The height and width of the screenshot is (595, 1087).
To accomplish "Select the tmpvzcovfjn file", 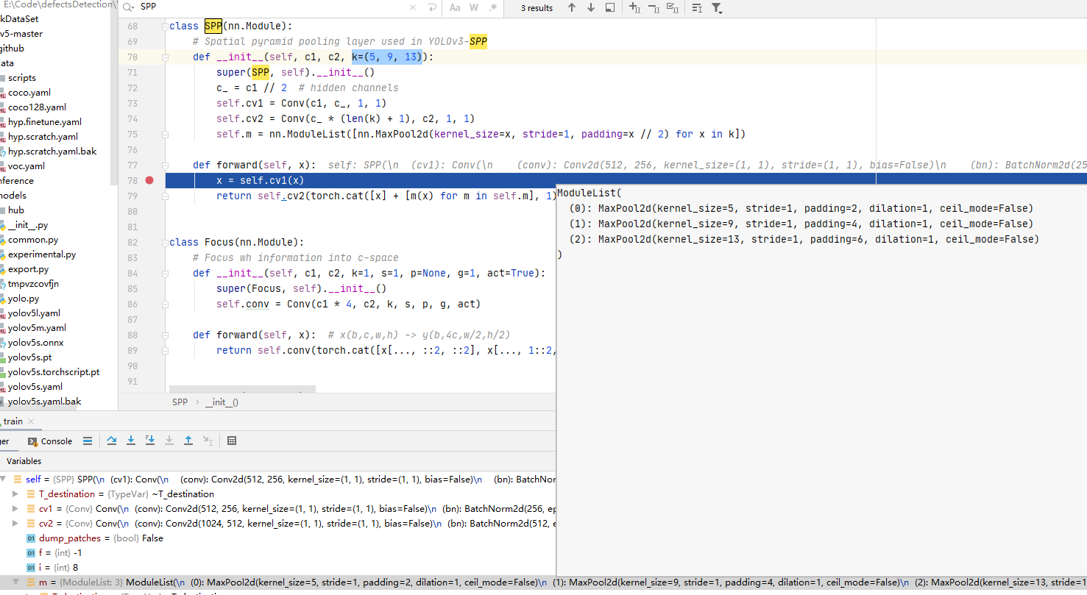I will [33, 284].
